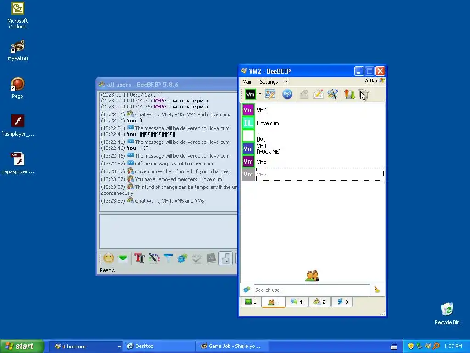470x353 pixels.
Task: Focus the Search user input field
Action: 312,290
